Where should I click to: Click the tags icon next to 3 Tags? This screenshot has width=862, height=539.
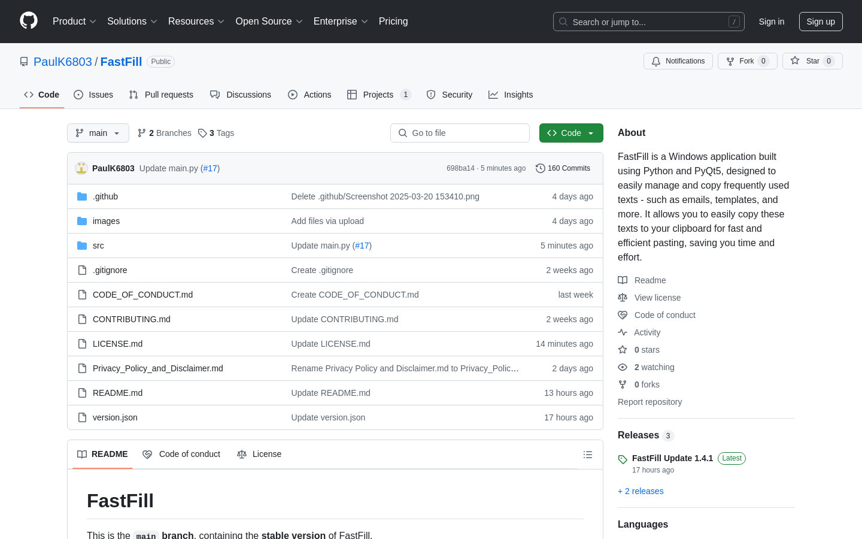pyautogui.click(x=202, y=133)
